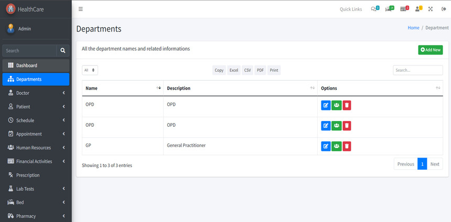Delete the GP department with the trash icon
This screenshot has width=451, height=222.
[x=347, y=146]
